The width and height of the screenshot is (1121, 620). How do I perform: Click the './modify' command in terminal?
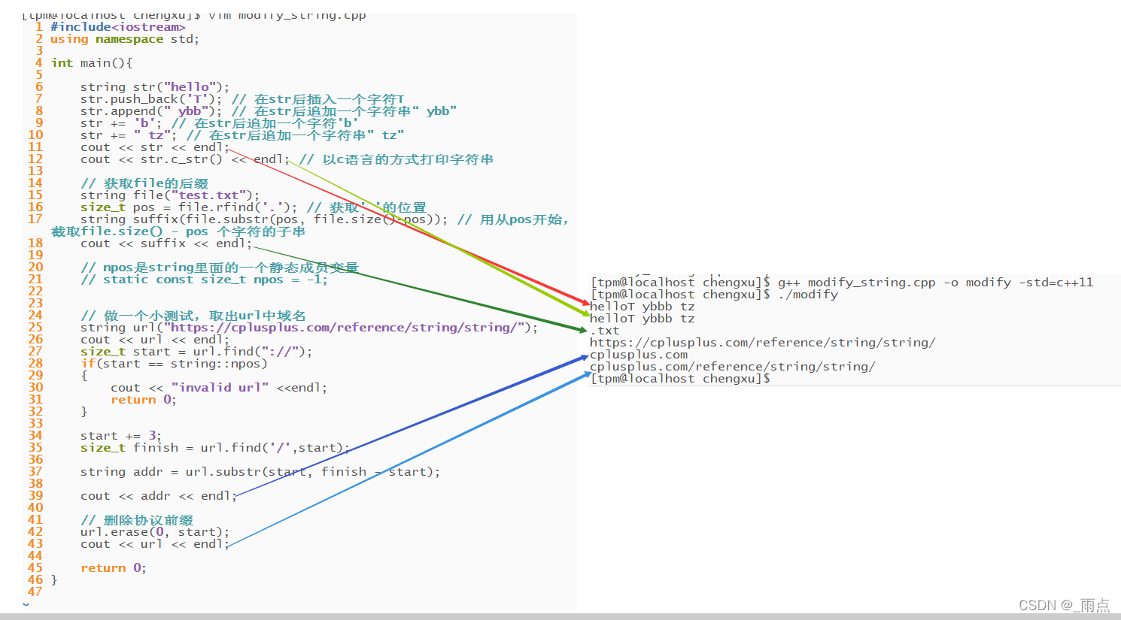coord(808,295)
